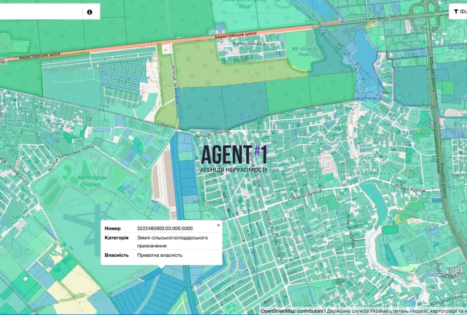Image resolution: width=467 pixels, height=315 pixels.
Task: Click the Приватна власність ownership value
Action: coord(160,255)
